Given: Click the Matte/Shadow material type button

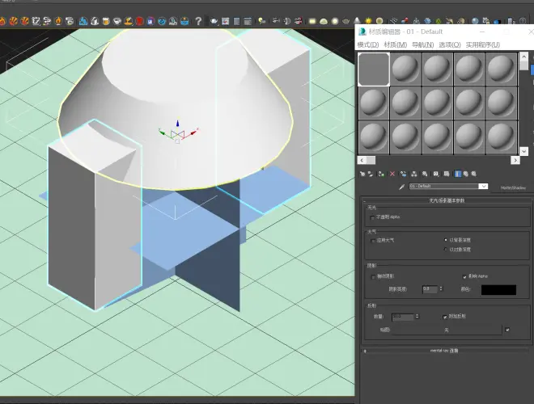Looking at the screenshot, I should [x=513, y=187].
